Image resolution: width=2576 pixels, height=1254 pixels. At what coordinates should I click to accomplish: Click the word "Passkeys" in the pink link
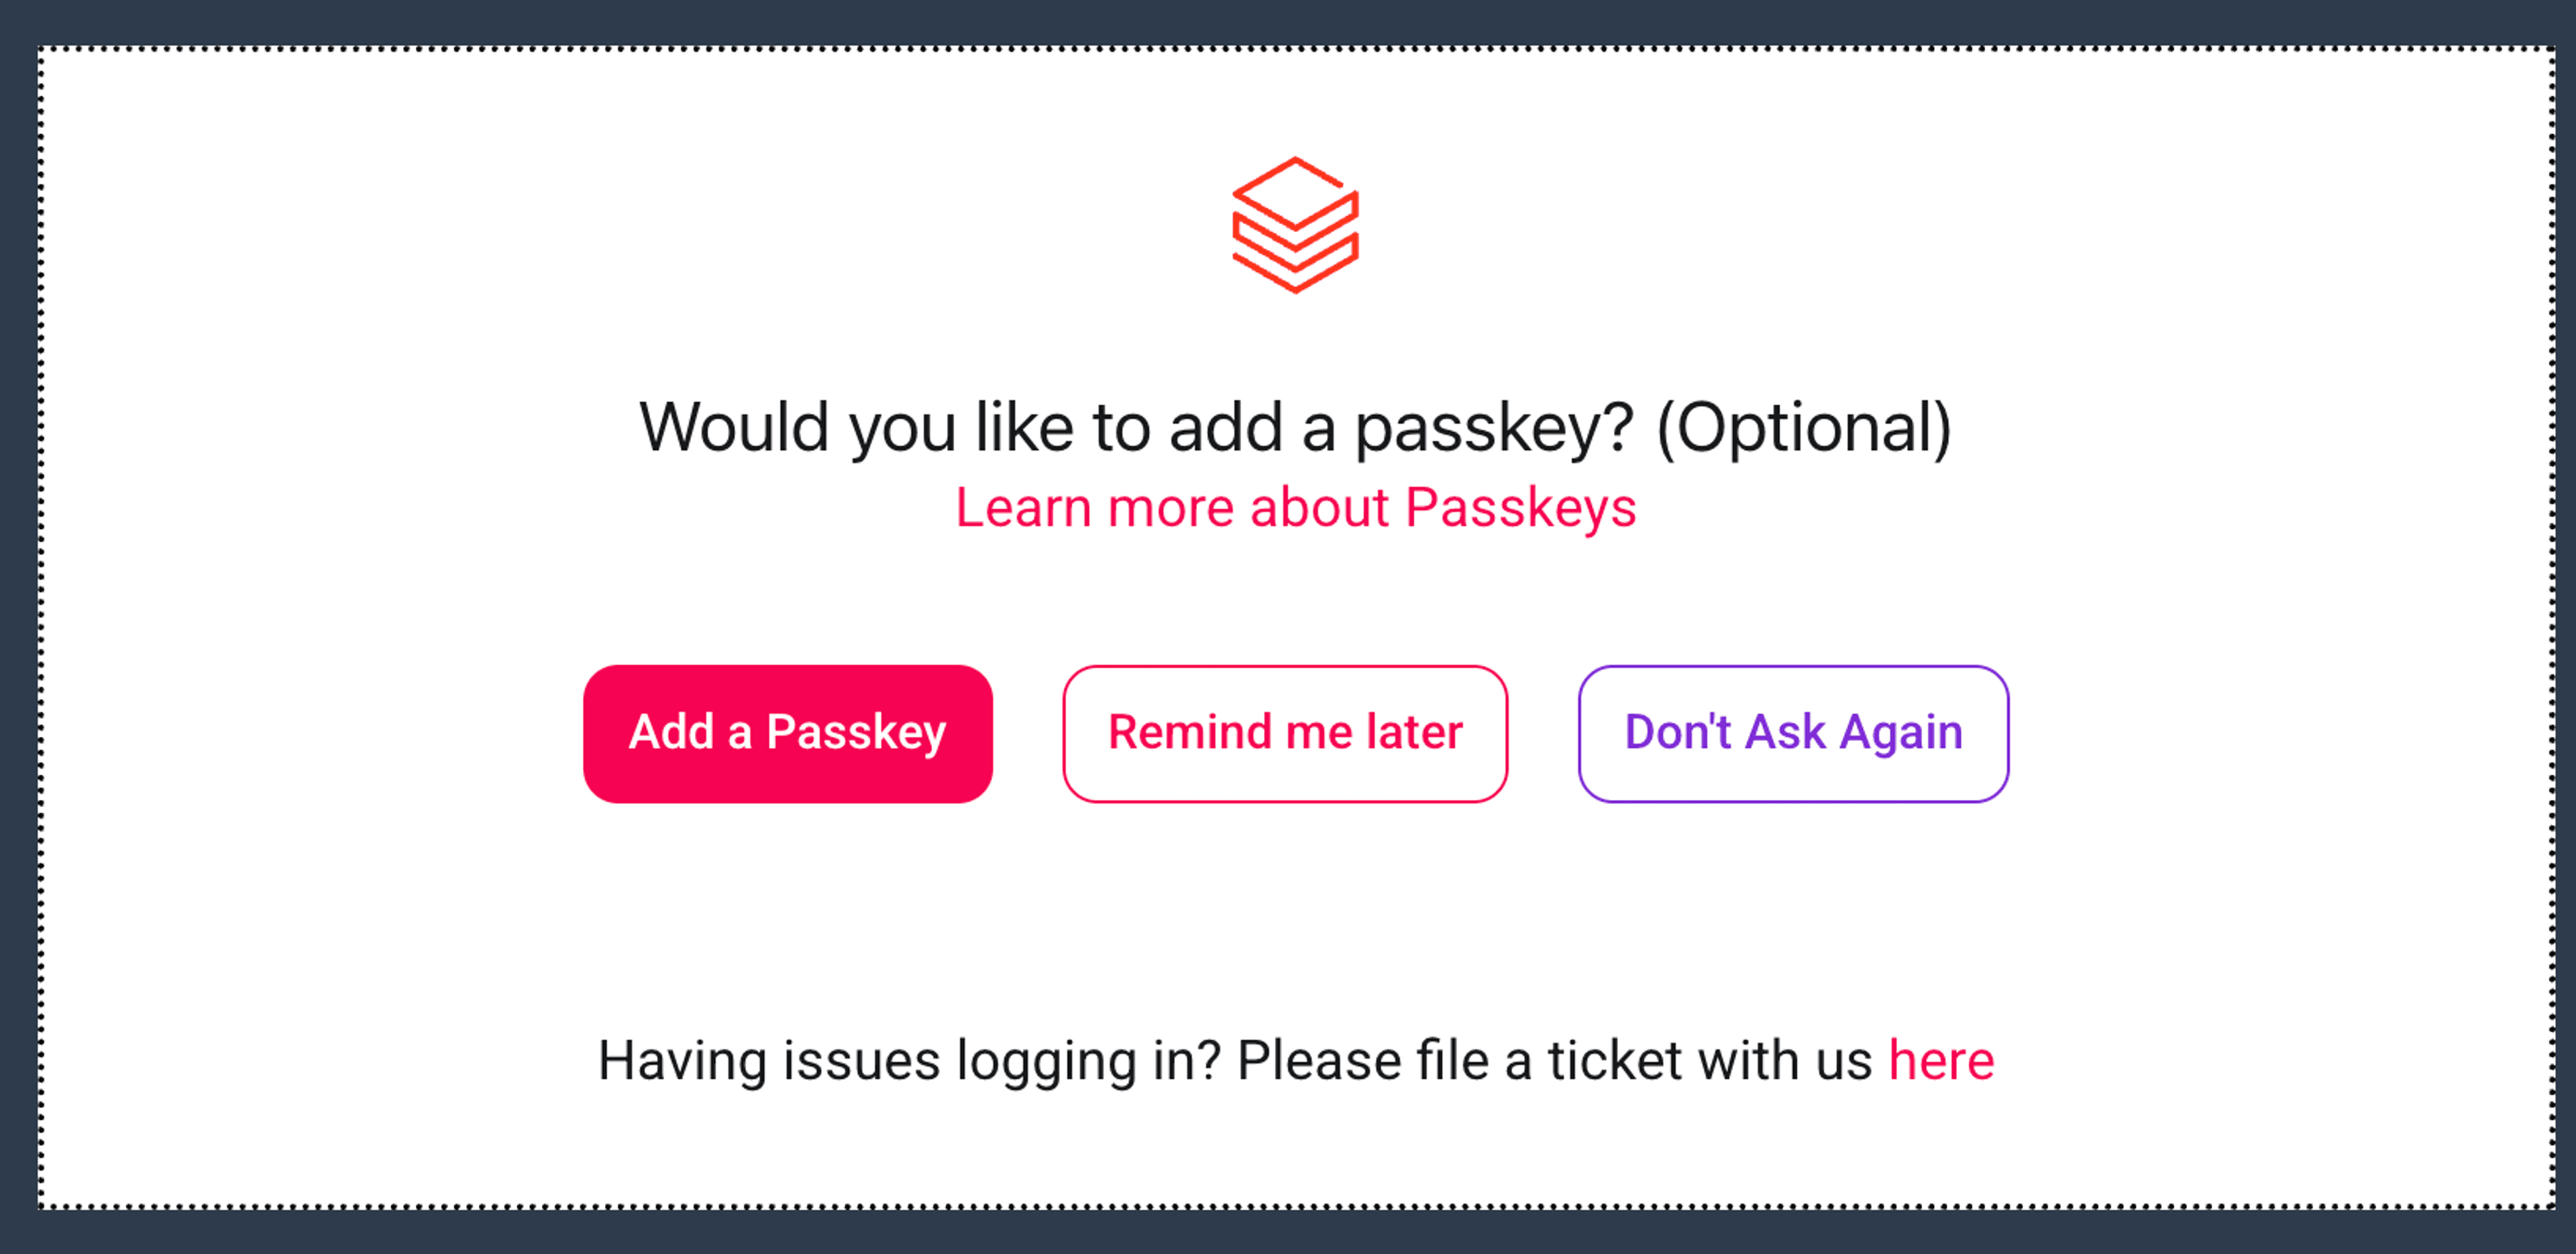1520,508
